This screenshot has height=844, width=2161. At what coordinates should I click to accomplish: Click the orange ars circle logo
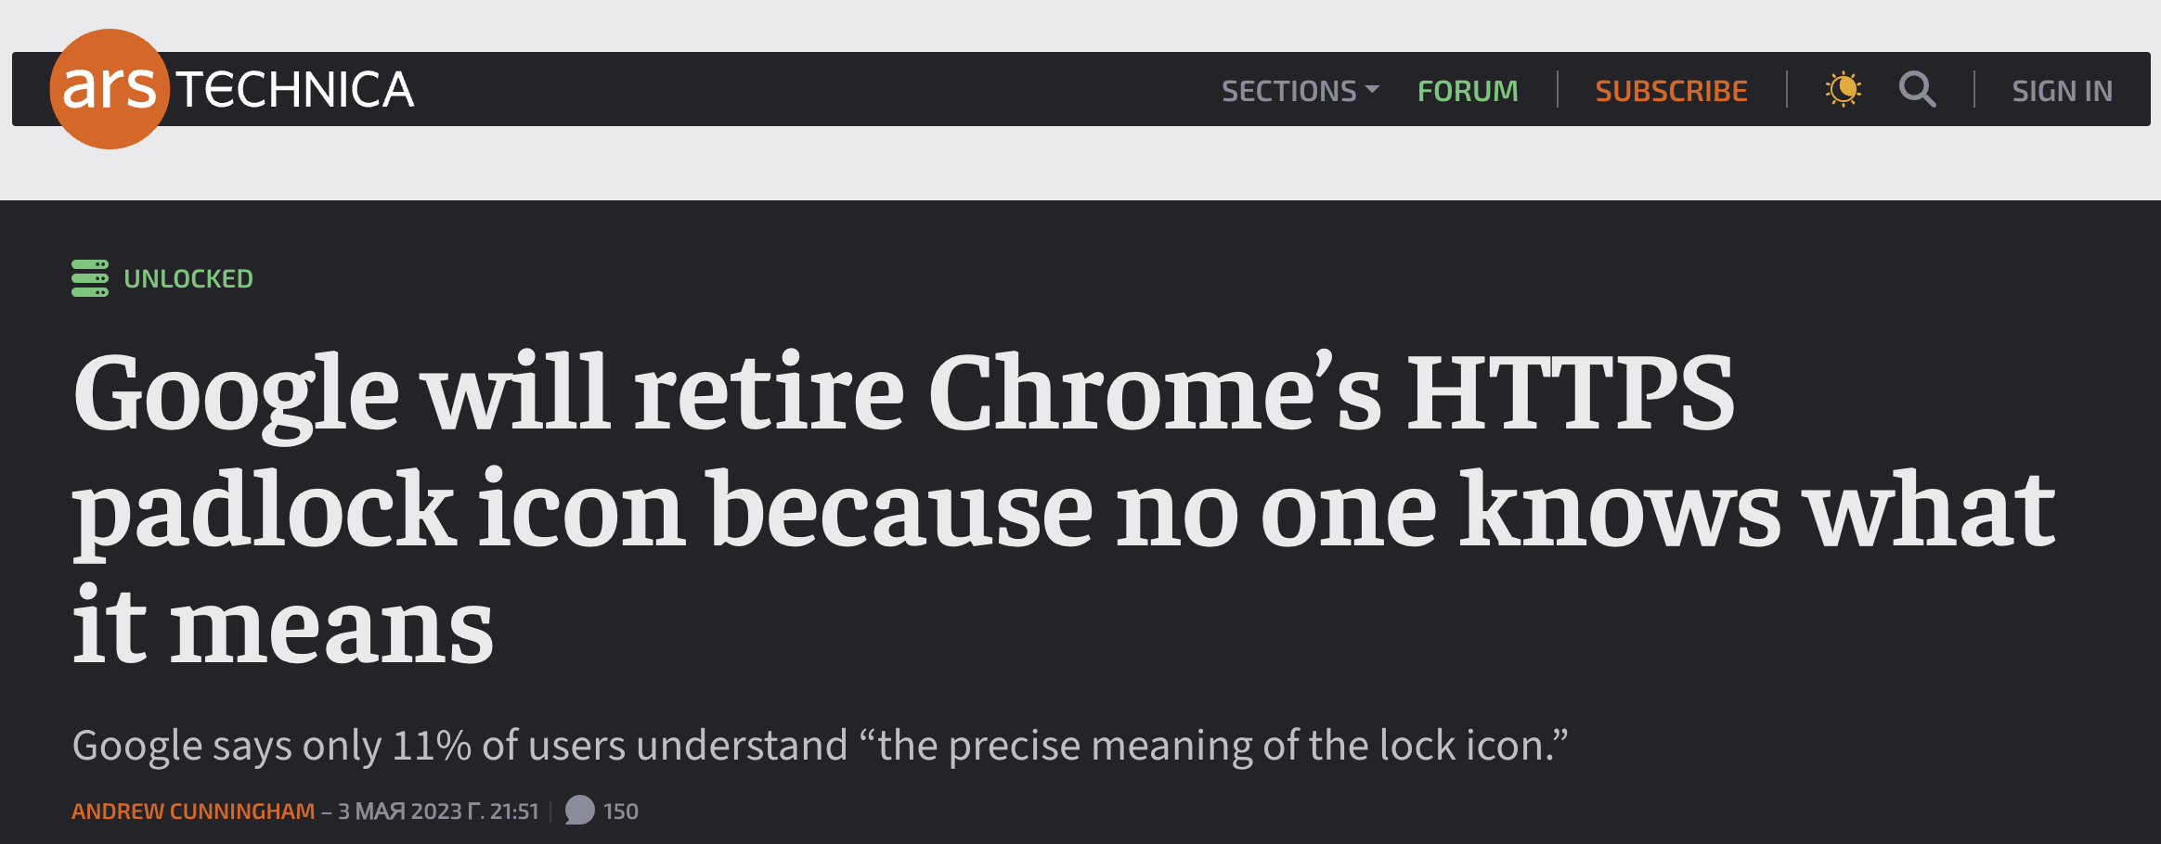tap(109, 89)
